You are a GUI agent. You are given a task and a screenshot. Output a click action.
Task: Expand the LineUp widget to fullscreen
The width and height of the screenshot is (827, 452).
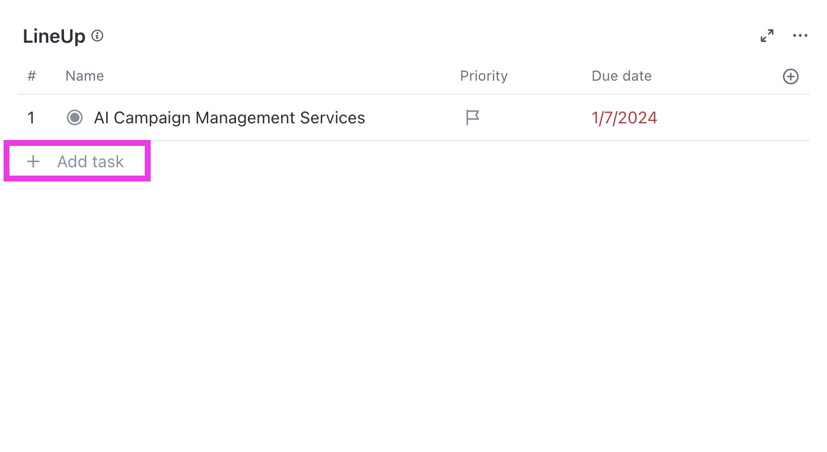coord(767,36)
